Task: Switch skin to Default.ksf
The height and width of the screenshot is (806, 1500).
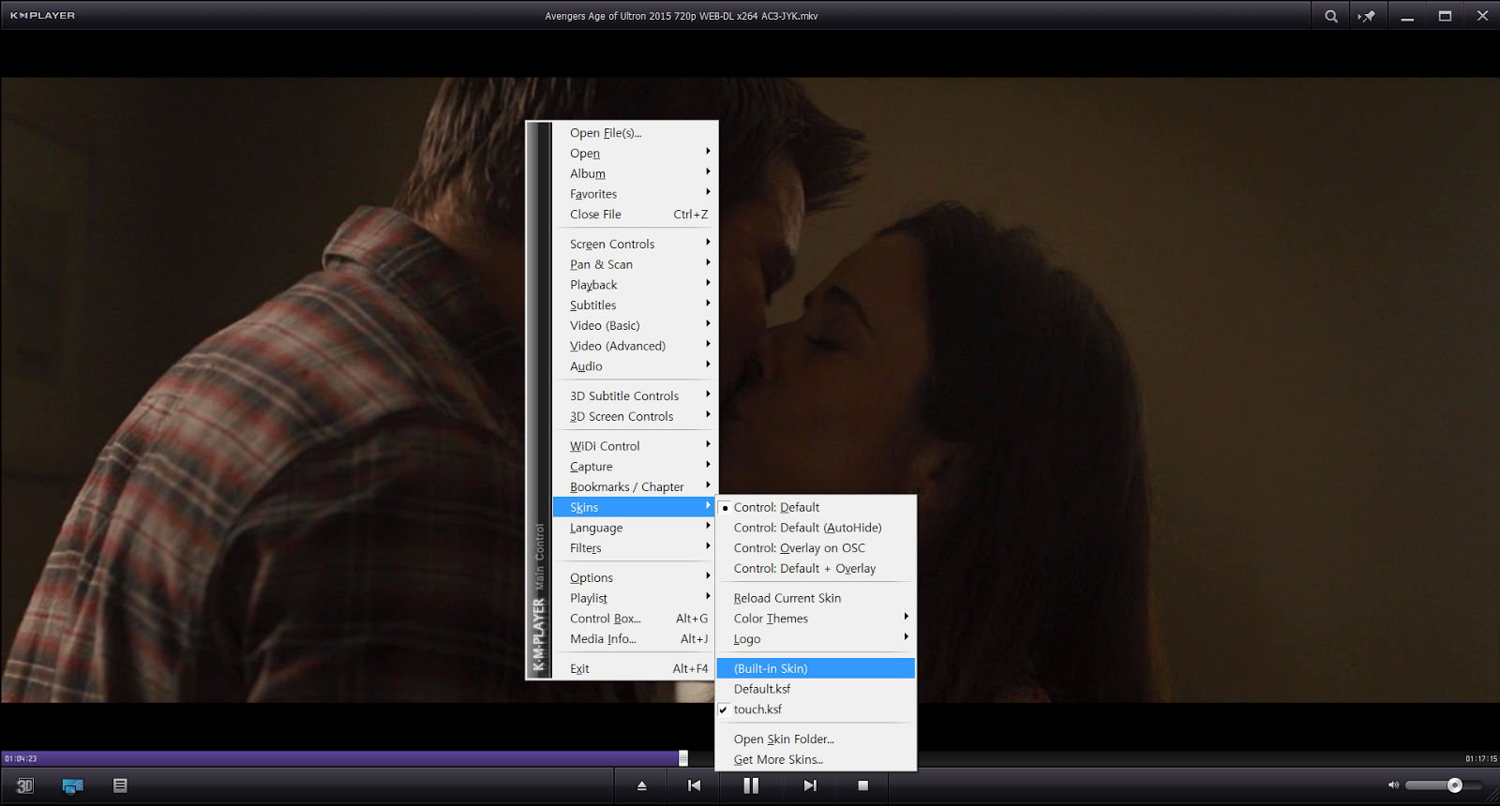Action: click(816, 689)
